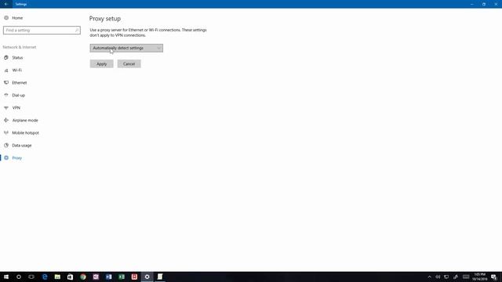Click the Cancel button

[129, 64]
